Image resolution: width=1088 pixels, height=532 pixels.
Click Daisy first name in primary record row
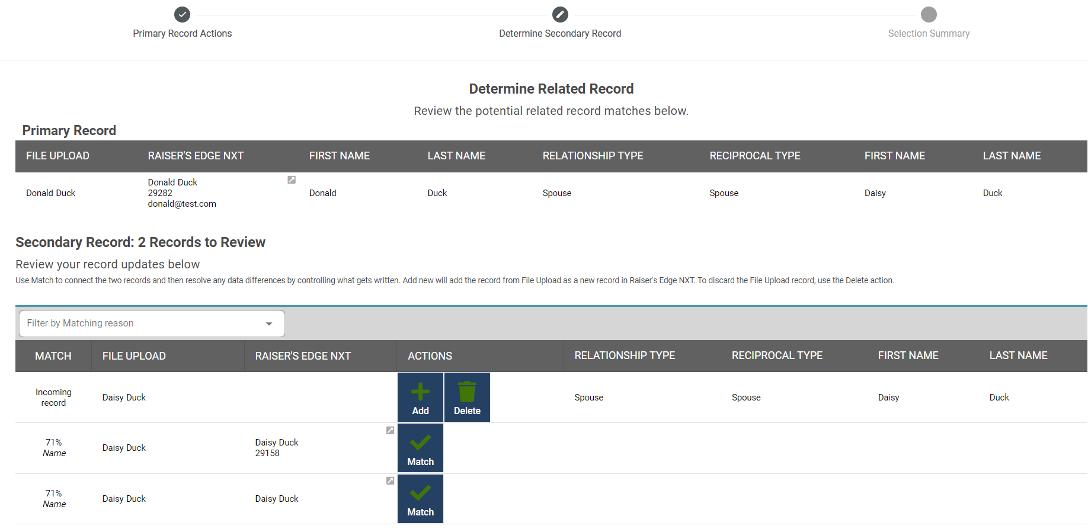tap(875, 193)
